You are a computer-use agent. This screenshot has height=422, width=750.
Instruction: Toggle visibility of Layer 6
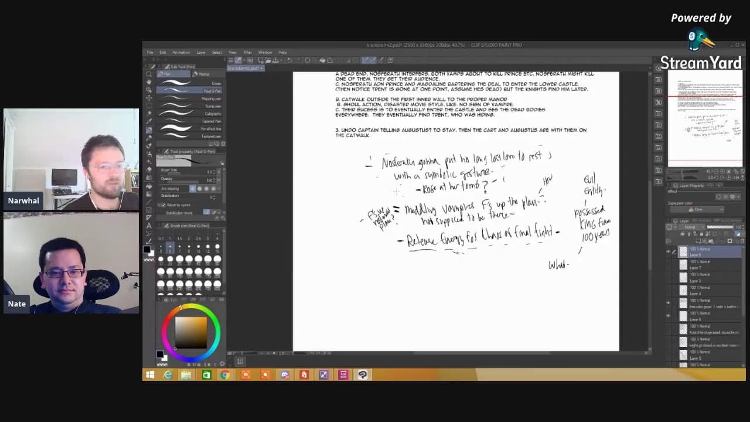tap(668, 316)
